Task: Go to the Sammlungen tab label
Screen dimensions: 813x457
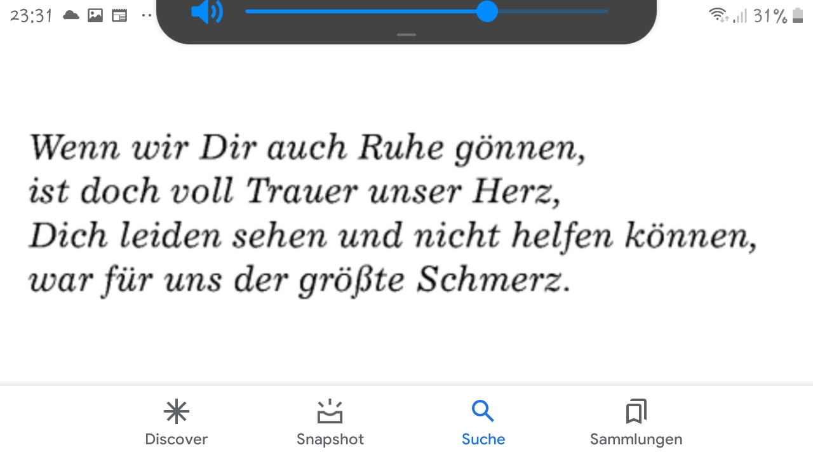Action: (x=636, y=439)
